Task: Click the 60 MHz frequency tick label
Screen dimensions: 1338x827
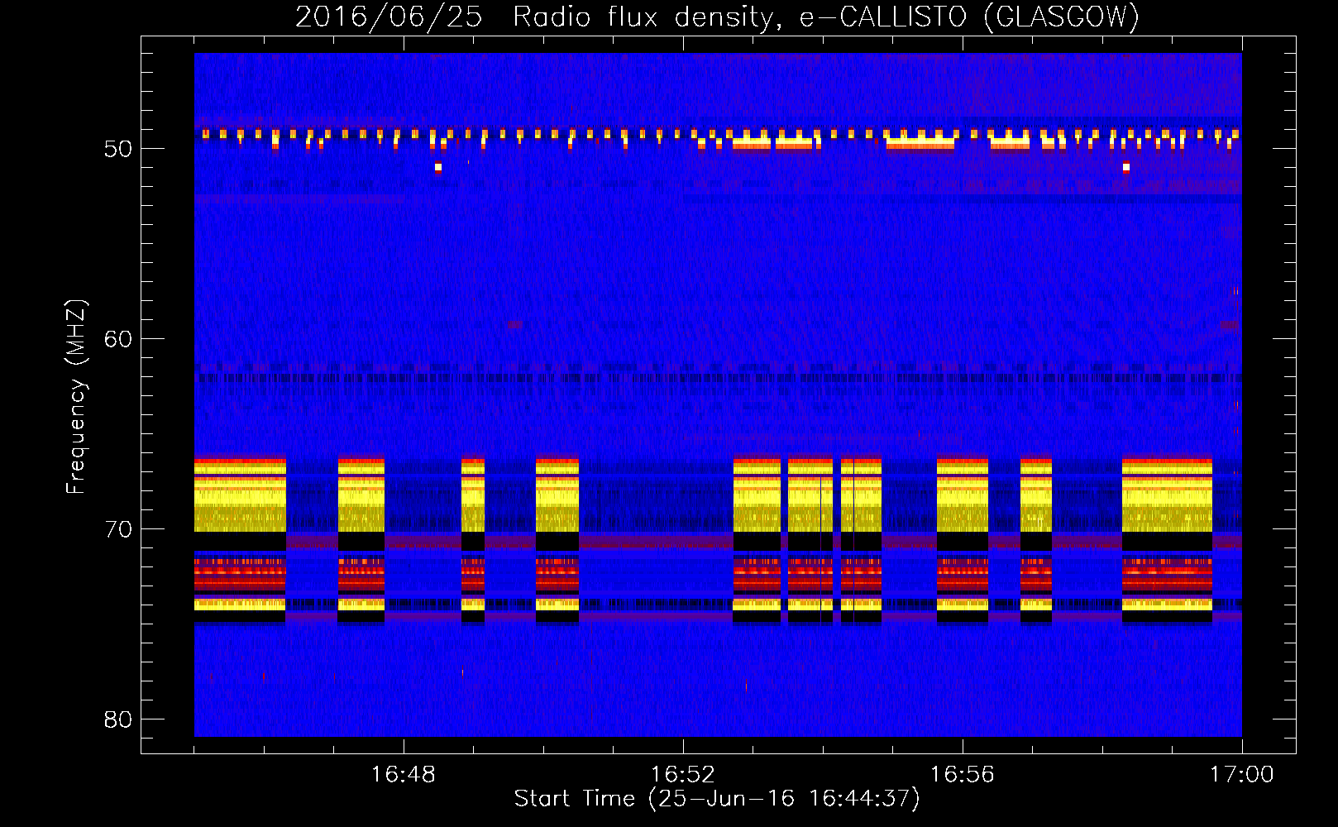Action: tap(118, 339)
